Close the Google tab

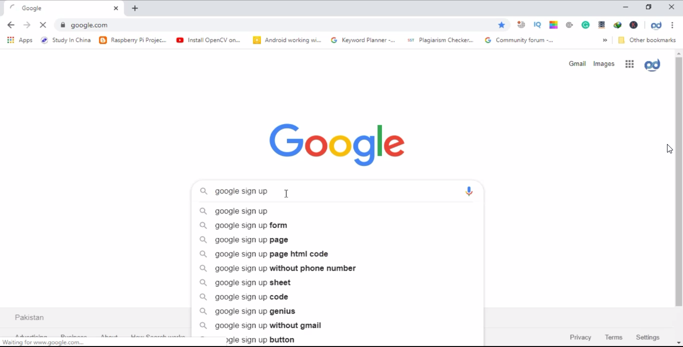116,8
